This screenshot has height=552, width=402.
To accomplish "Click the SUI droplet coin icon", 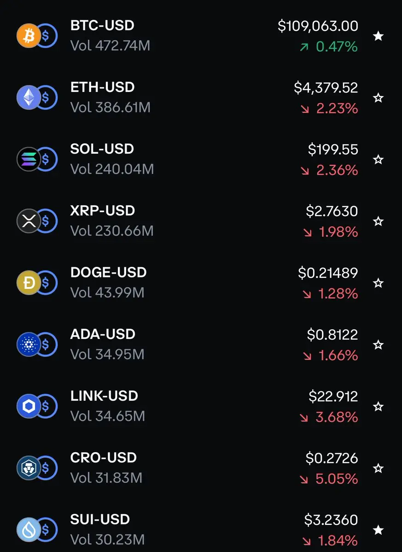I will [29, 529].
